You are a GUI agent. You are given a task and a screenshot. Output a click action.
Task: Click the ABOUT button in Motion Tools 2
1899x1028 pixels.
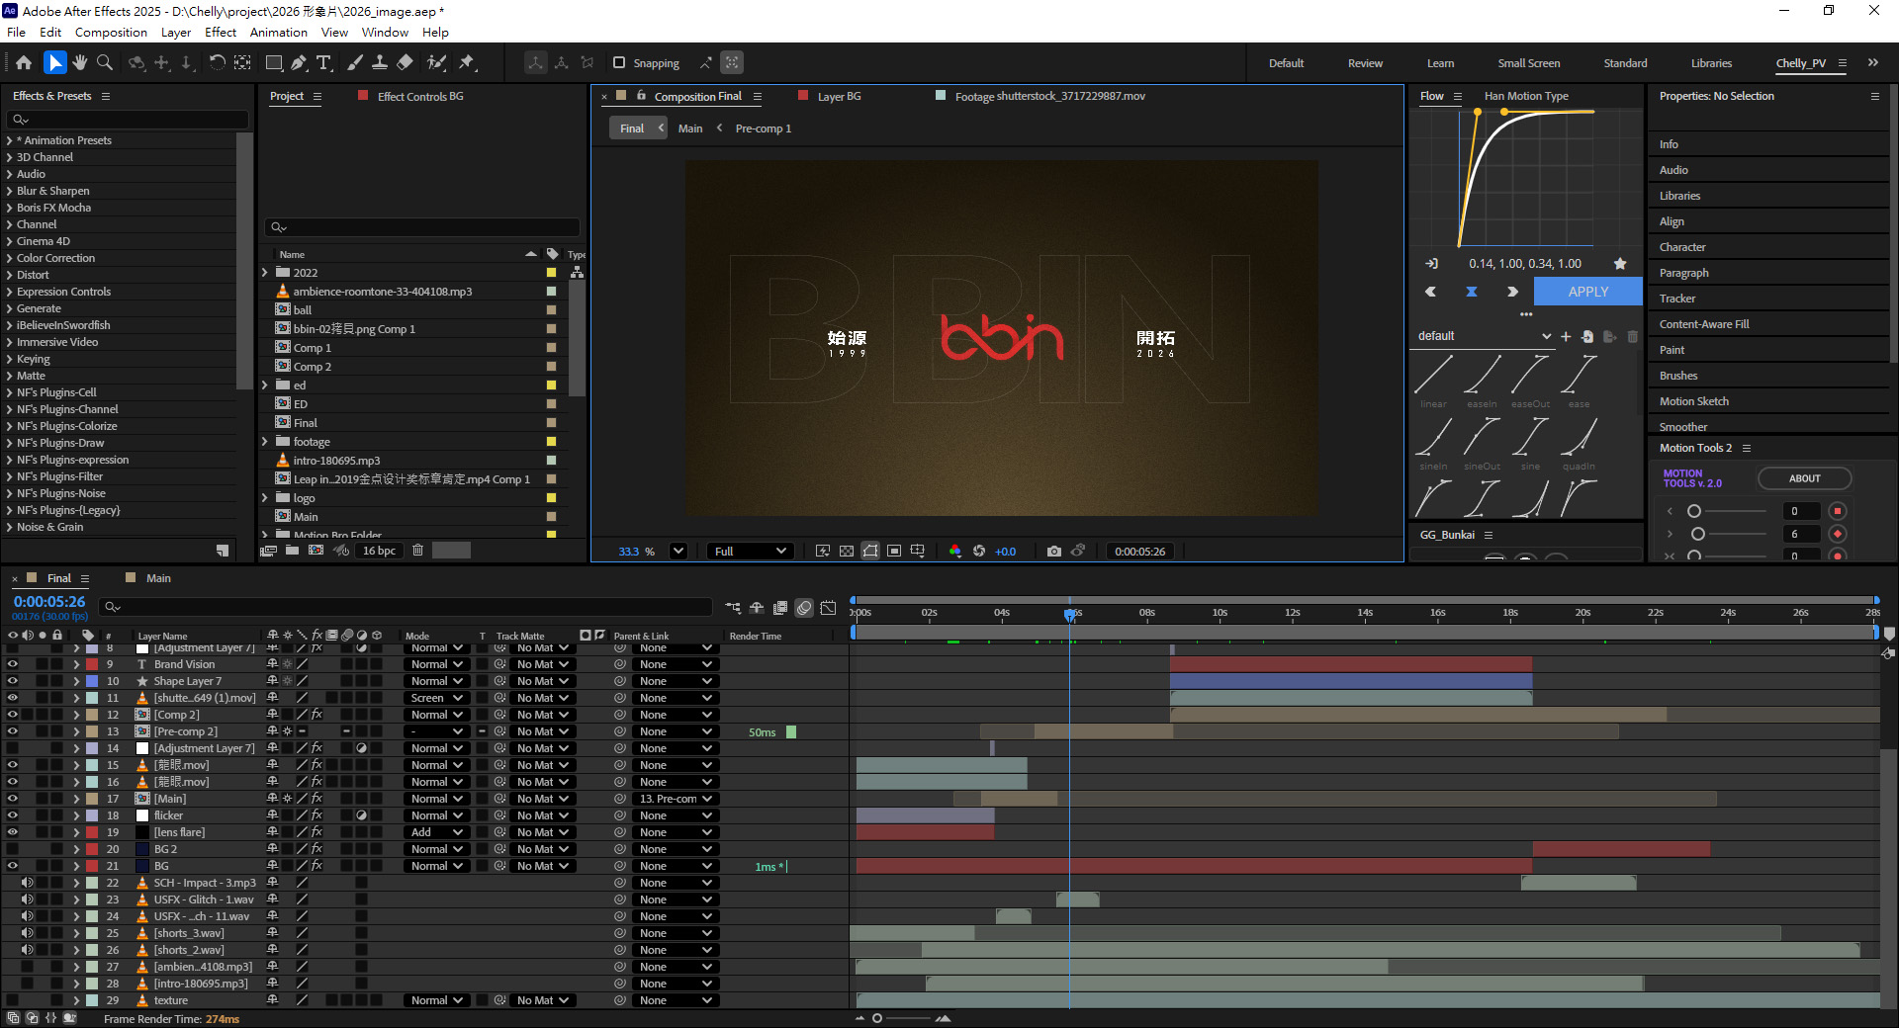pyautogui.click(x=1804, y=478)
